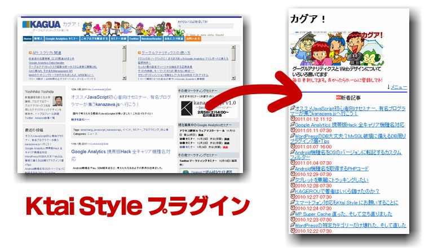Click the 続きを読む read-more link
Viewport: 438px width, 252px height.
[80, 120]
